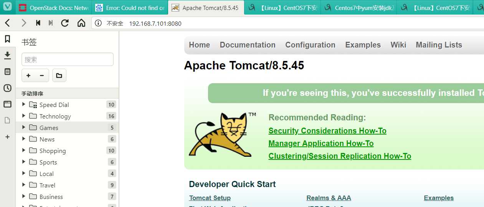Go to the Home page icon
Viewport: 484px width, 207px height.
pos(81,23)
